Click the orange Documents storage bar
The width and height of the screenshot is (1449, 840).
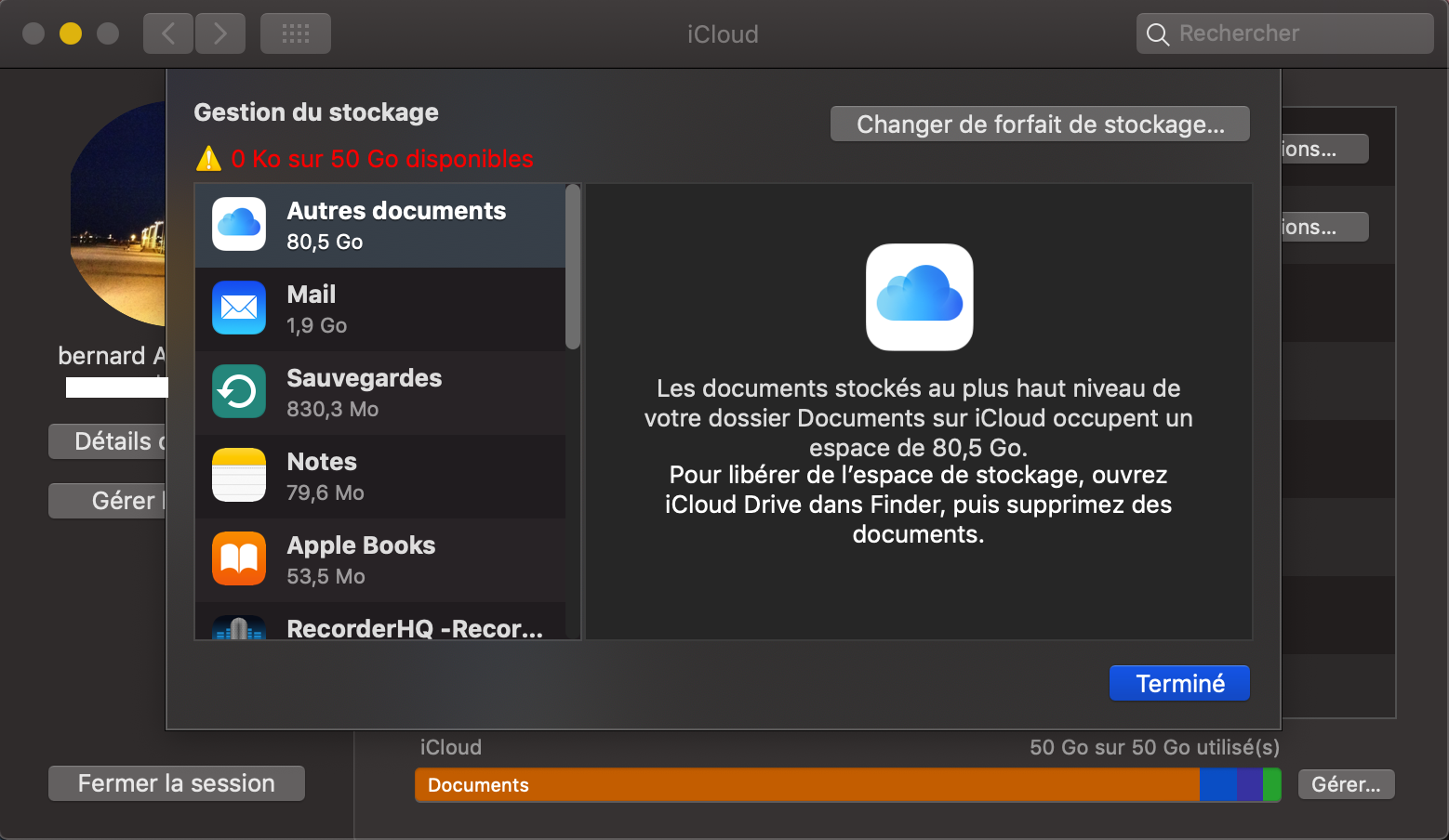[x=806, y=785]
